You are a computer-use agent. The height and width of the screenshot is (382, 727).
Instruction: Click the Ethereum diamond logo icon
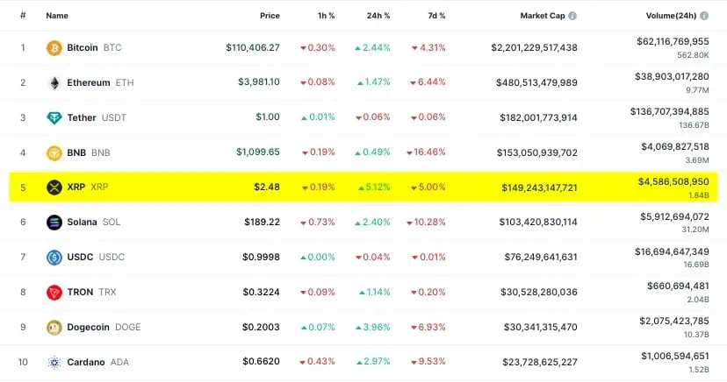coord(54,82)
